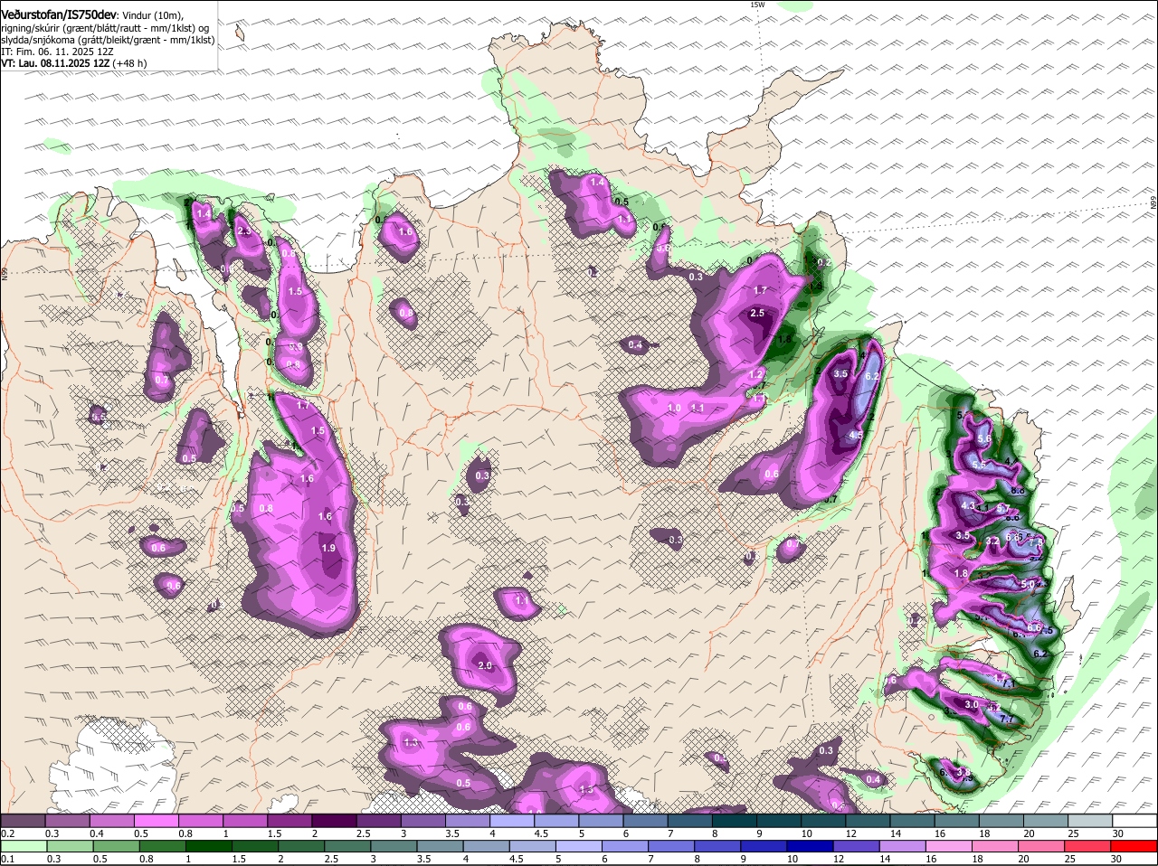The image size is (1158, 866).
Task: Select the bright pink 0.5 snow legend swatch
Action: point(157,820)
